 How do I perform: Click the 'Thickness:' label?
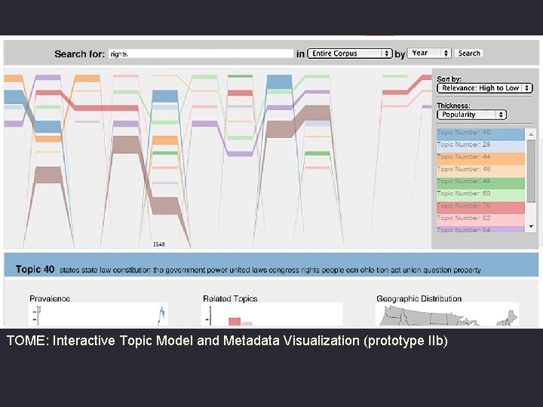[x=453, y=106]
